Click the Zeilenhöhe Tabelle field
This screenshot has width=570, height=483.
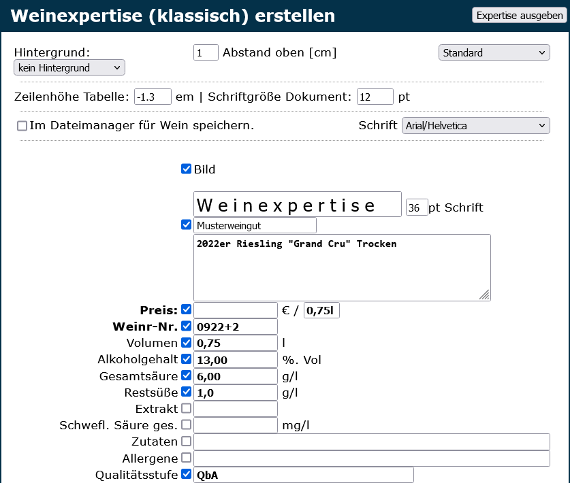tap(153, 97)
